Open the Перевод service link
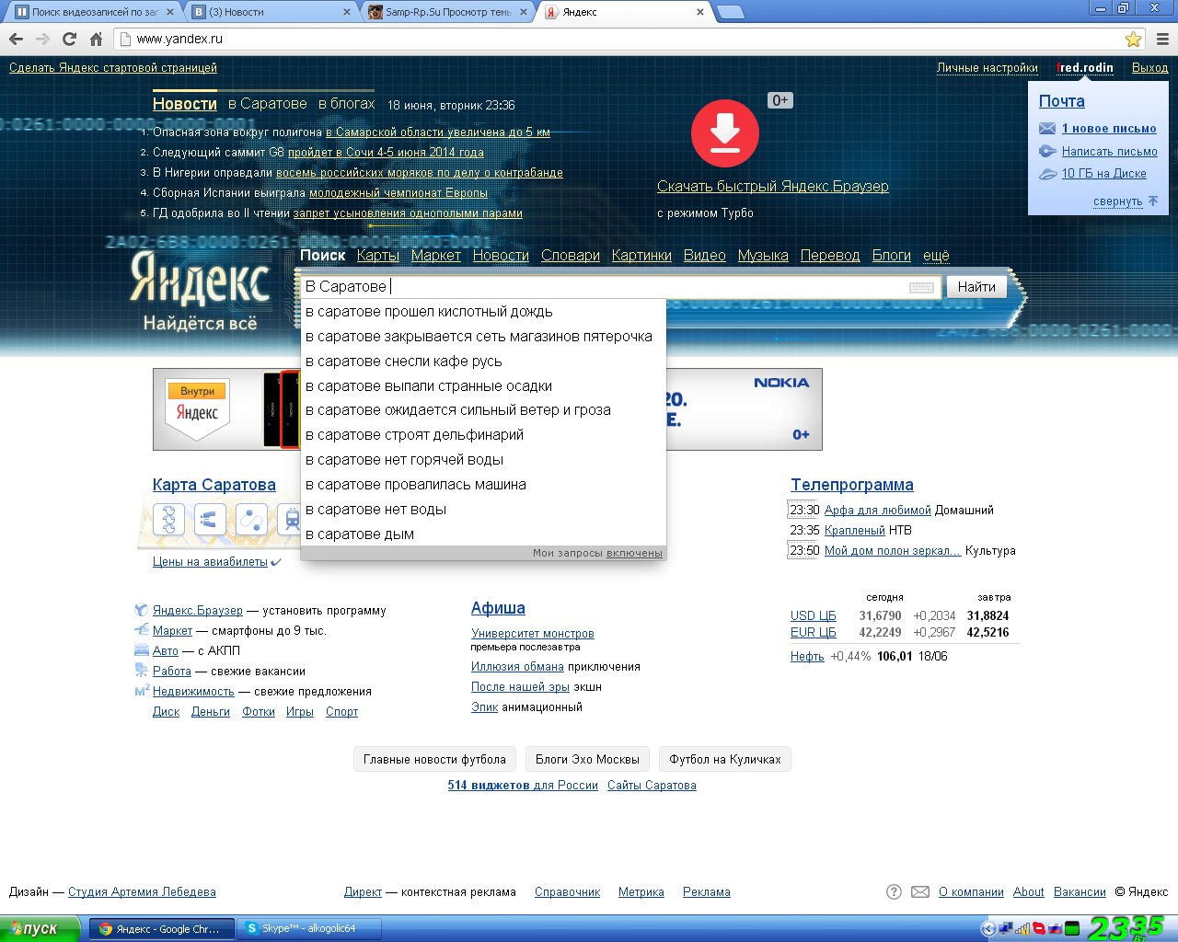The image size is (1178, 942). coord(830,256)
